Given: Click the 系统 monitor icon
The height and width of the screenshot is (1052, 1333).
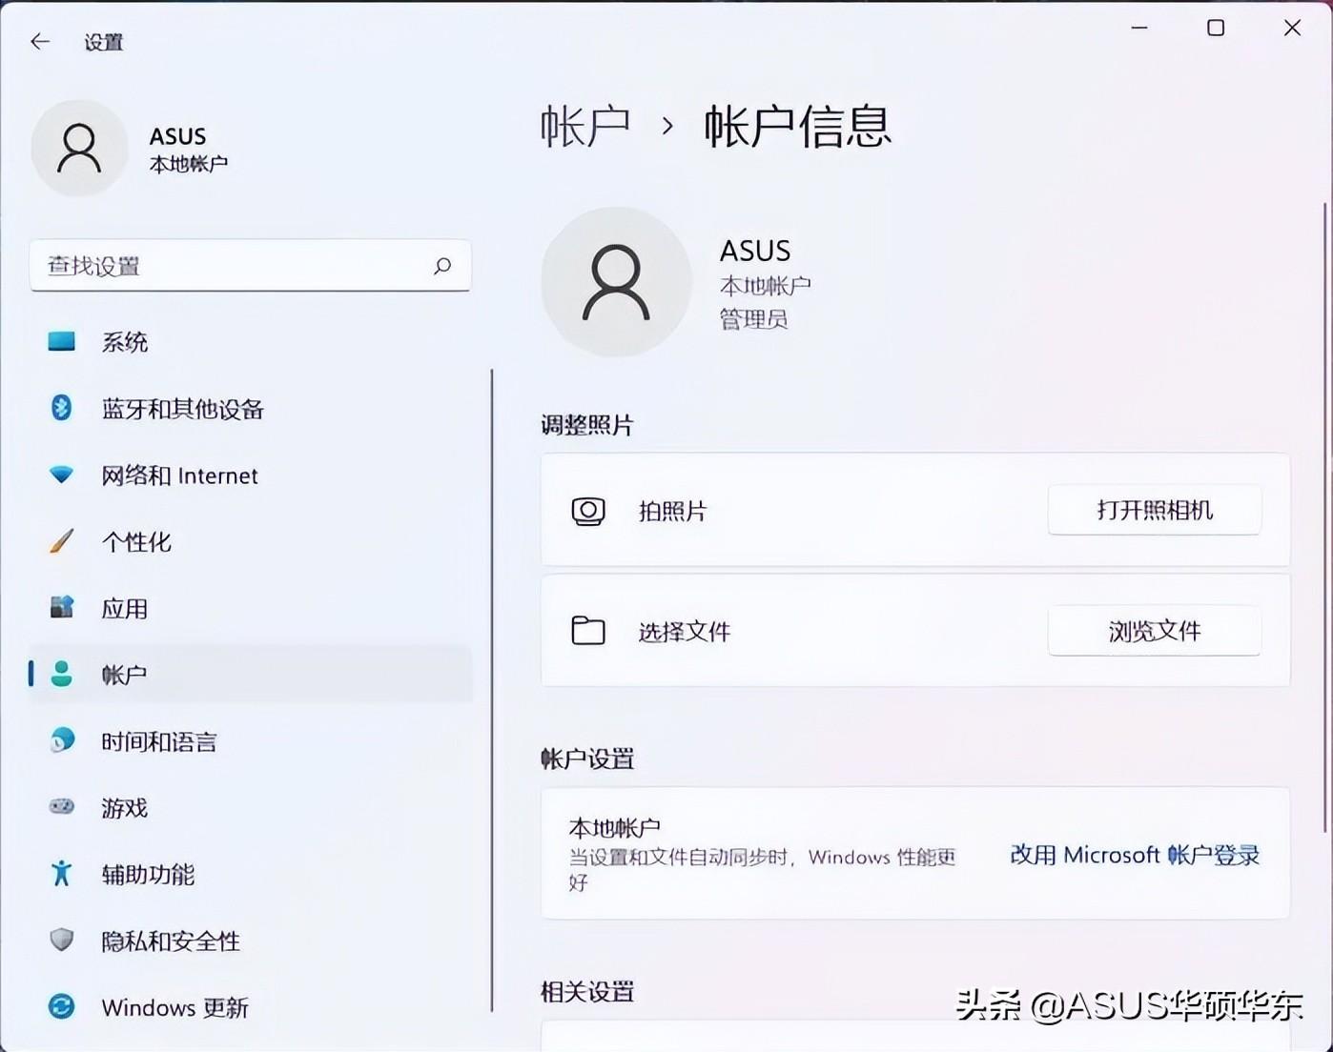Looking at the screenshot, I should [62, 341].
